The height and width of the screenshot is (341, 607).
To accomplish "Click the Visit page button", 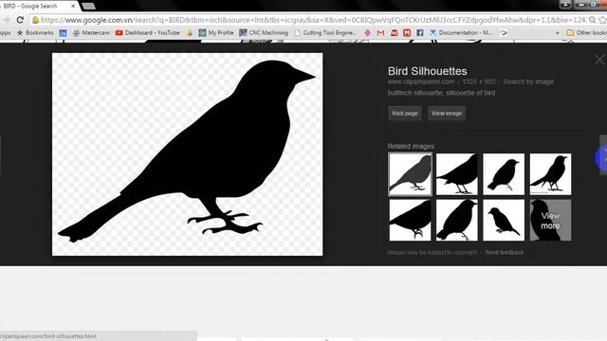I will click(405, 114).
